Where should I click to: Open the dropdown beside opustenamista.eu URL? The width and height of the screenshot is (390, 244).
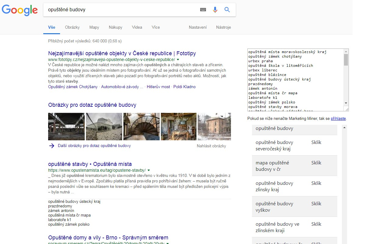tap(148, 170)
